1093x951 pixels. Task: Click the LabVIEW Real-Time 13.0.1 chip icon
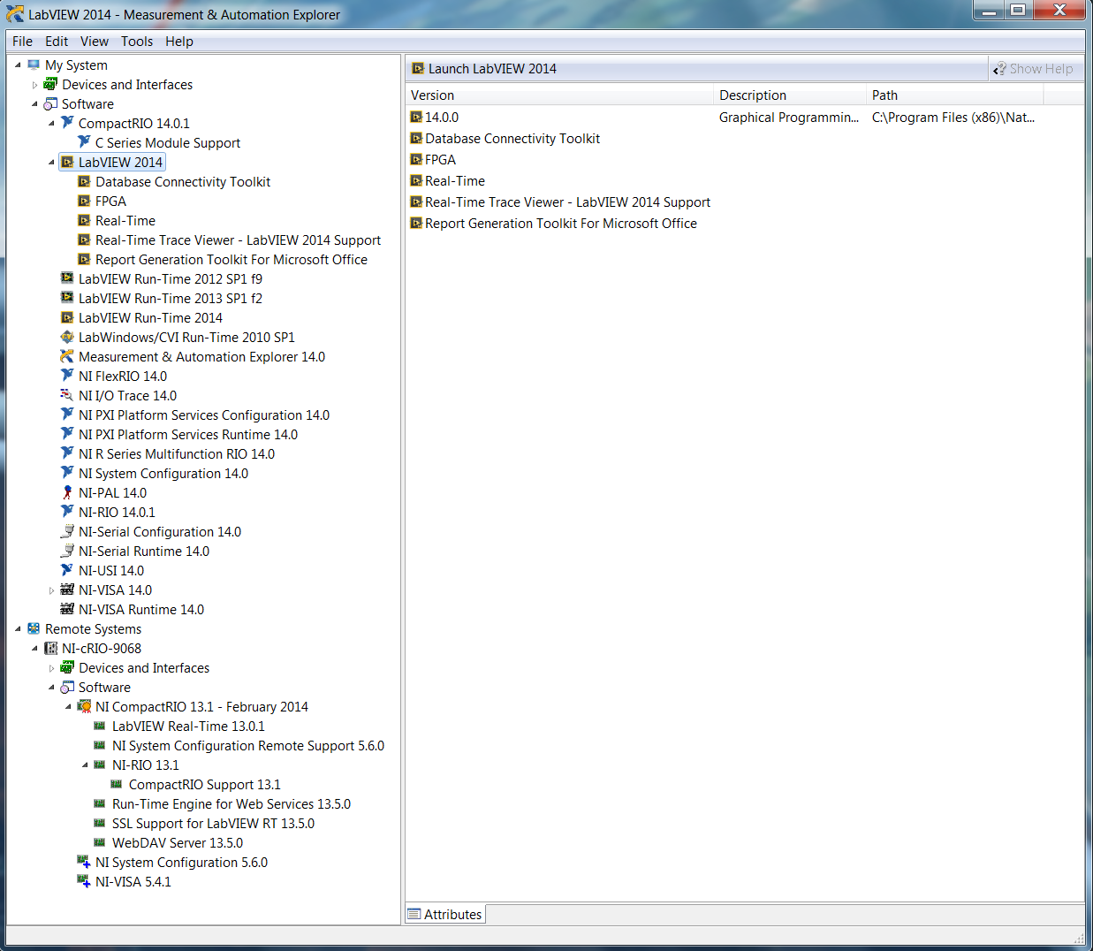(100, 726)
